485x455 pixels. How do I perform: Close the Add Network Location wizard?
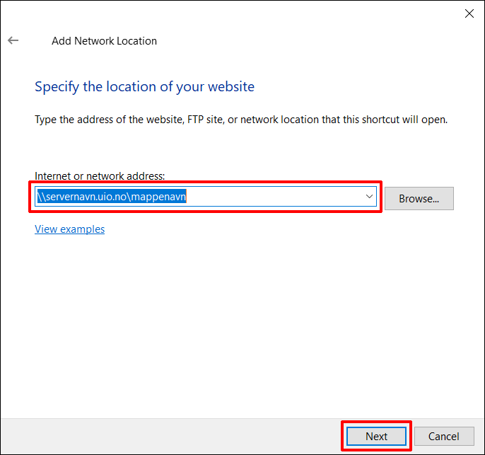point(469,13)
